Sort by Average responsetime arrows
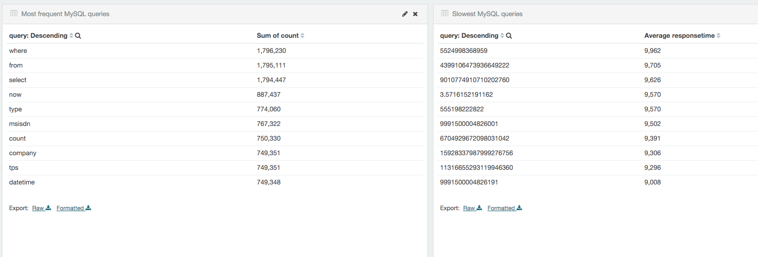This screenshot has width=758, height=257. tap(718, 36)
